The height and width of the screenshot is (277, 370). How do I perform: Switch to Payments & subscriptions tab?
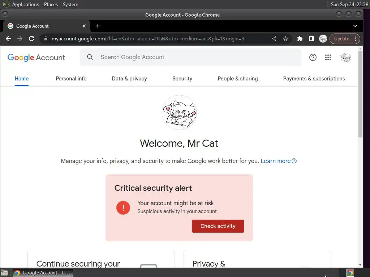314,78
